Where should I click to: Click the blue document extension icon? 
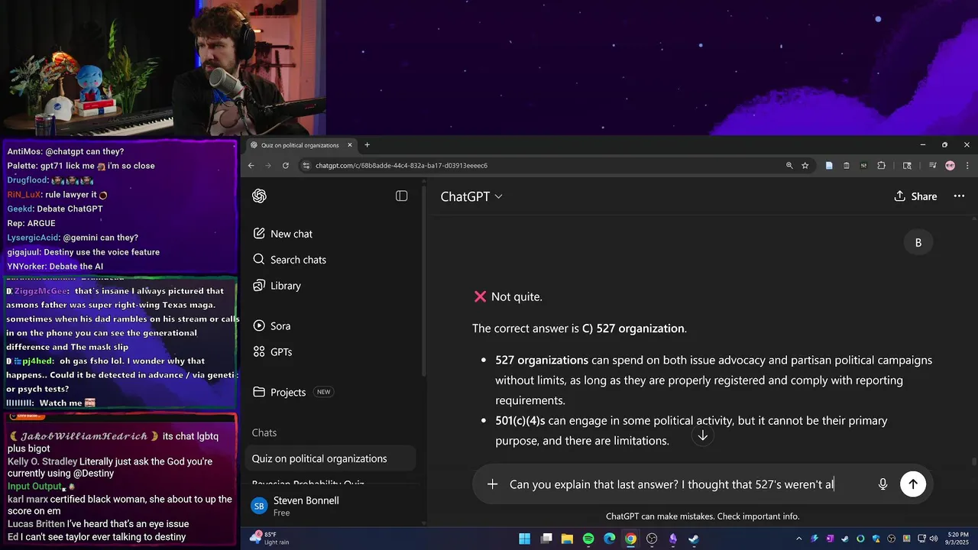[x=829, y=165]
